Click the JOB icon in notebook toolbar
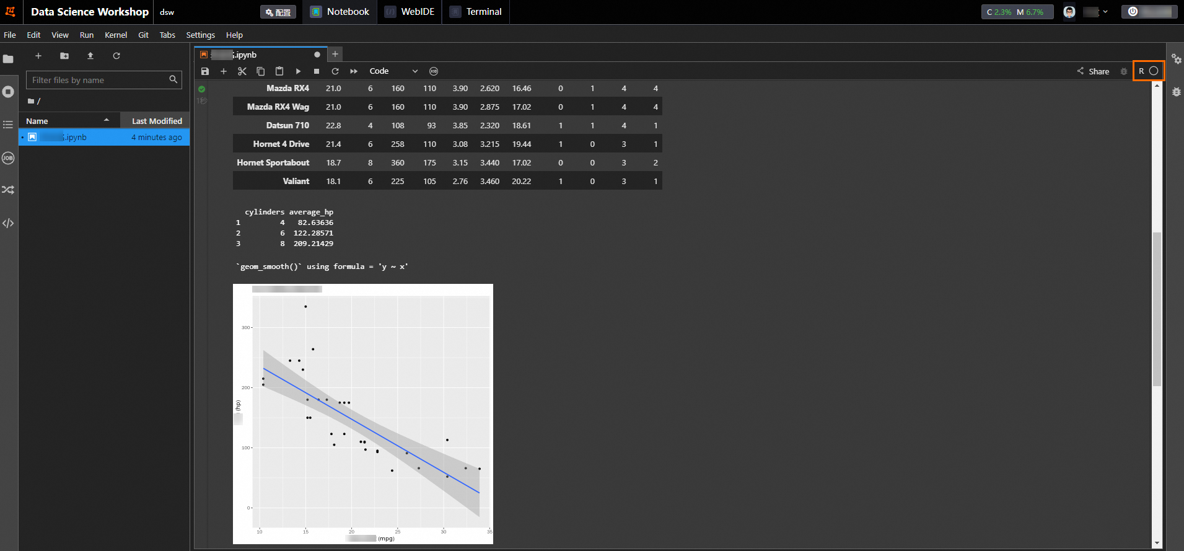This screenshot has height=551, width=1184. (x=434, y=71)
